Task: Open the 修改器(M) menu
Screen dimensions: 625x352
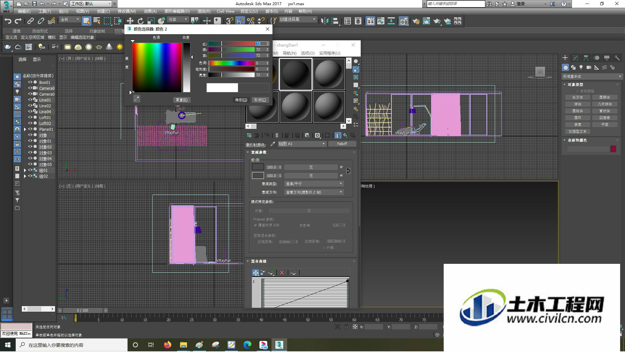Action: (127, 11)
